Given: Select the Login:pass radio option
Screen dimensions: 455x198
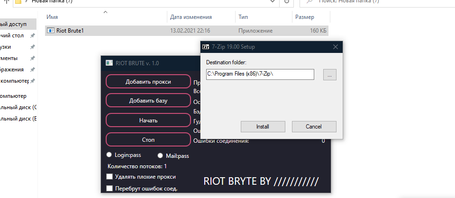Looking at the screenshot, I should pyautogui.click(x=109, y=155).
